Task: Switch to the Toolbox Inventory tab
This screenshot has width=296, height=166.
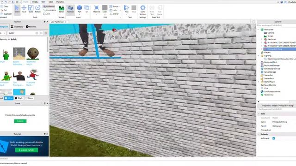Action: (x=17, y=27)
